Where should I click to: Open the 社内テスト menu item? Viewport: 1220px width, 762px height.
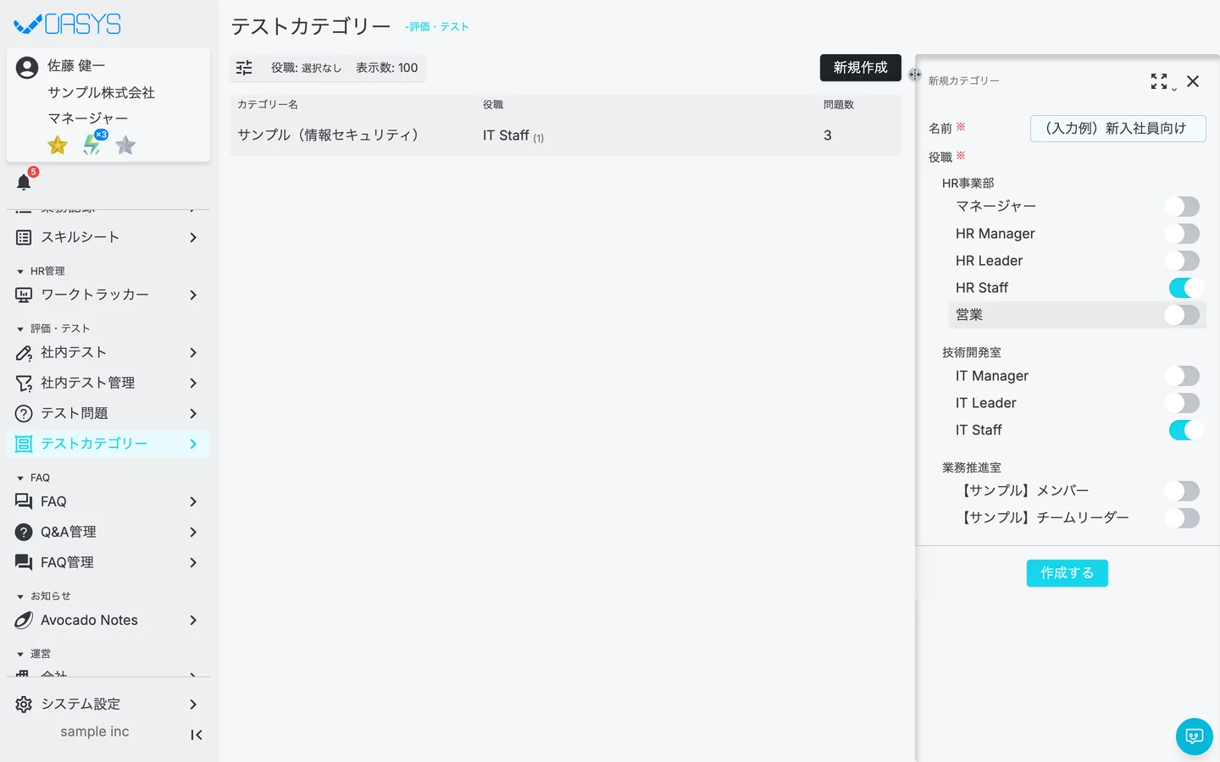pos(108,352)
